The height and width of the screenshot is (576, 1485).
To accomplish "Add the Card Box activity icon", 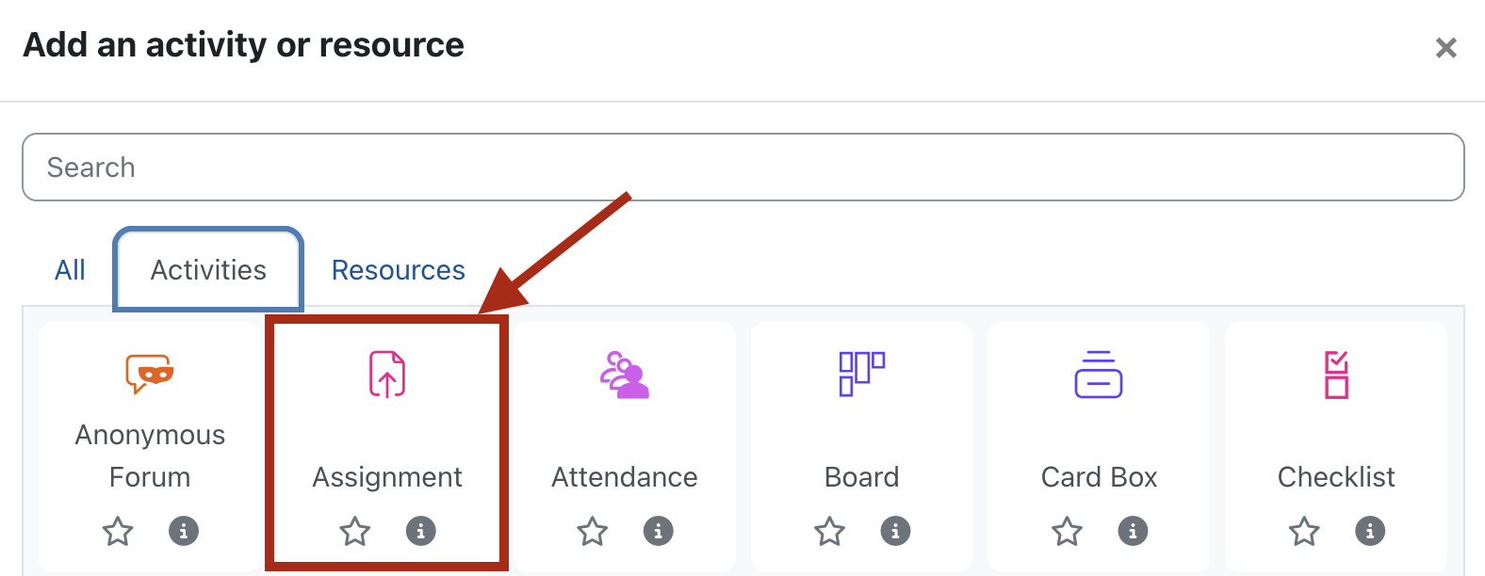I will [1099, 374].
